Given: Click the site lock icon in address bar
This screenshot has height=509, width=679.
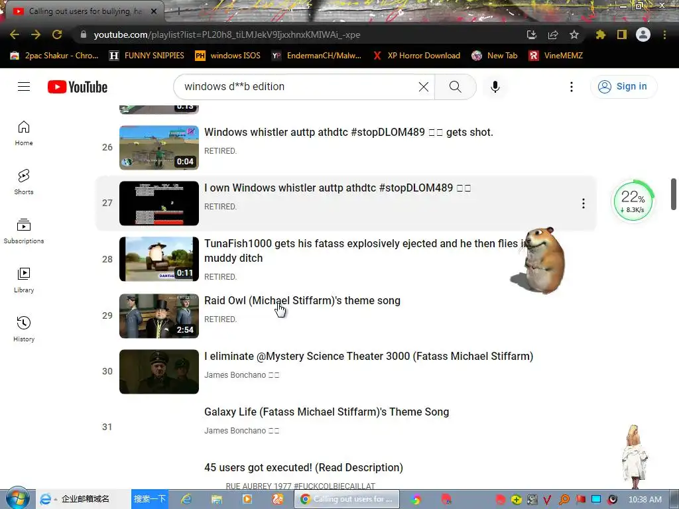Looking at the screenshot, I should (83, 34).
